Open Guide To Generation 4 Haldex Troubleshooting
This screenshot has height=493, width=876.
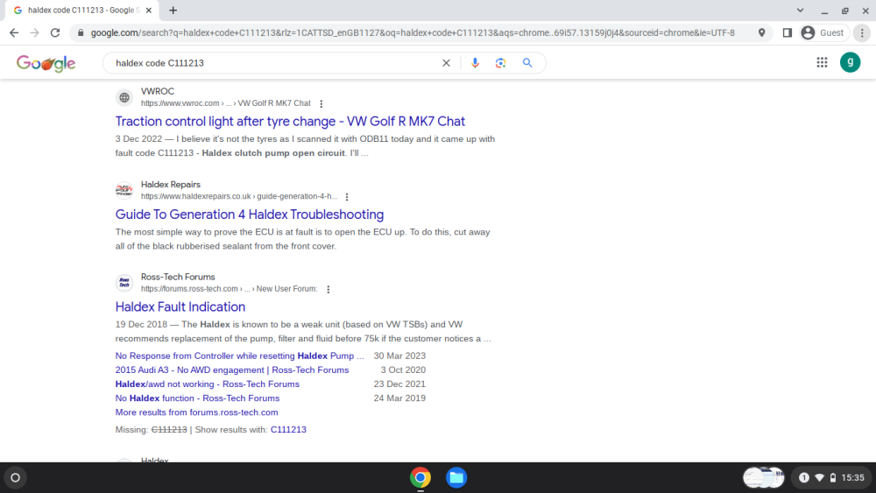point(249,215)
